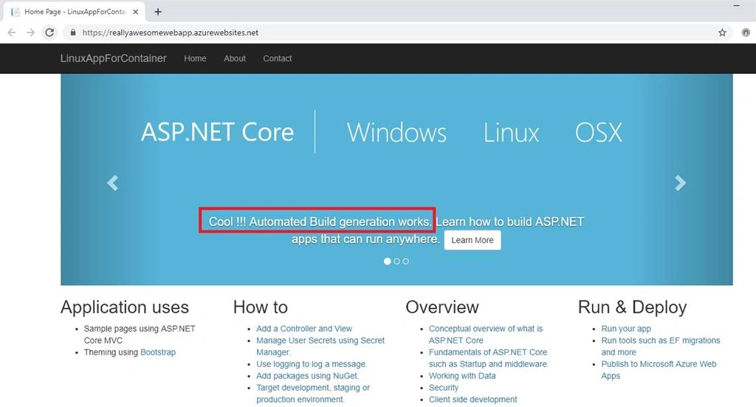Viewport: 756px width, 407px height.
Task: Open Client side development link
Action: tap(473, 400)
